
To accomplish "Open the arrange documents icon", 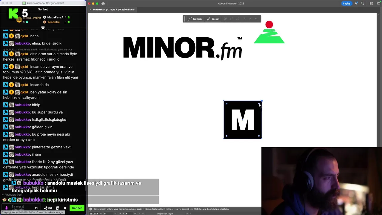I will (372, 4).
